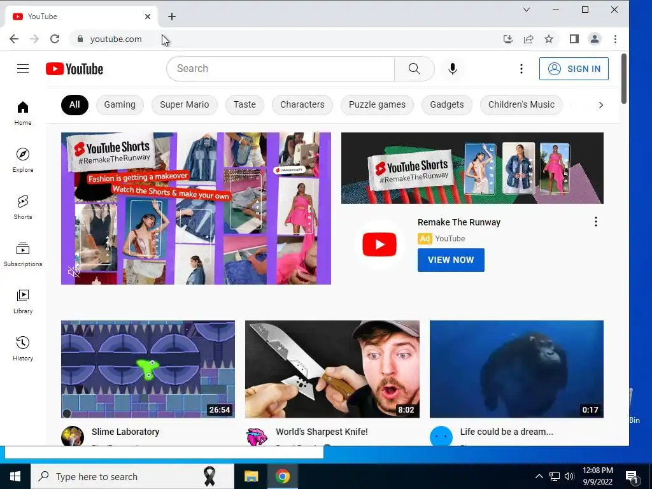Screen dimensions: 652x489
Task: Select the Gadgets filter chip
Action: 446,105
